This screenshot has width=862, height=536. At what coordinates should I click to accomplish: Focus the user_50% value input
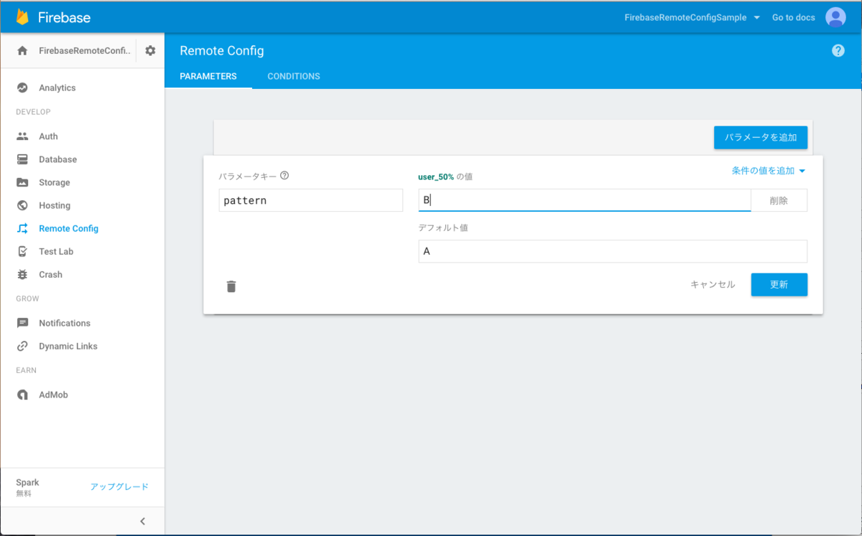point(585,200)
